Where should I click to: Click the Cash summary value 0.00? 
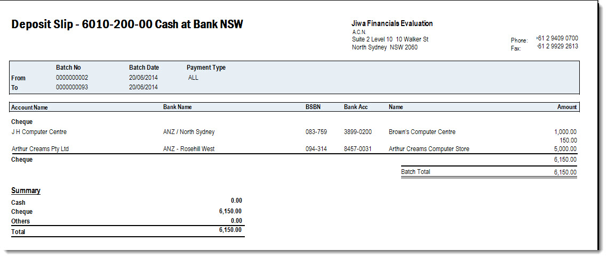[236, 201]
